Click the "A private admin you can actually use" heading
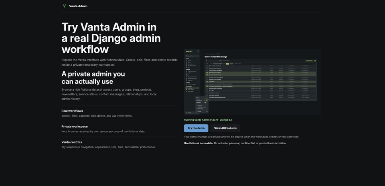Viewport: 385px width, 186px height. pyautogui.click(x=93, y=77)
